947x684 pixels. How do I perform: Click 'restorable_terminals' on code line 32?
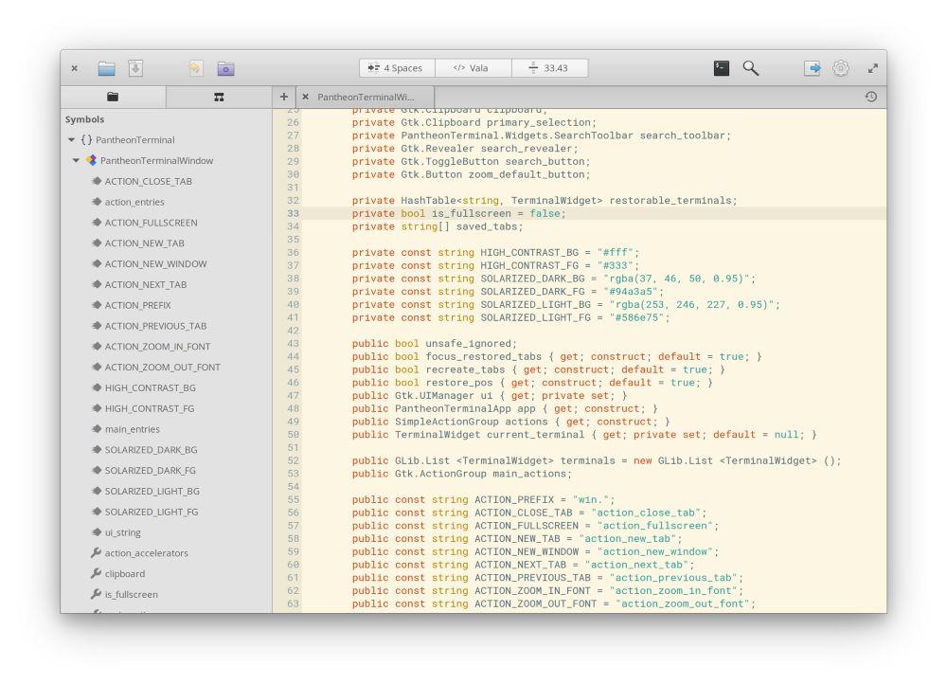click(670, 200)
